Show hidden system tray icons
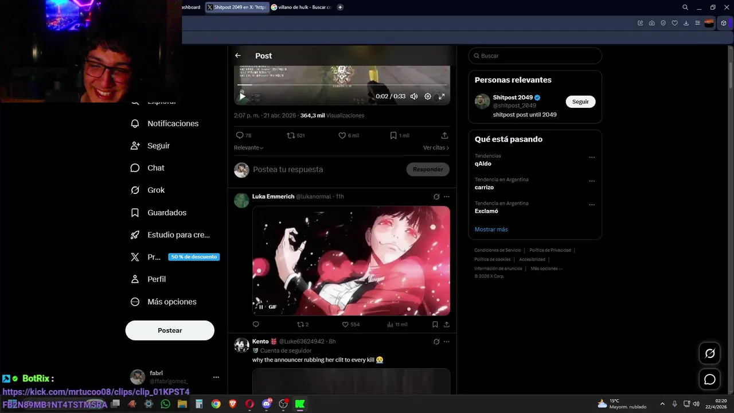 pos(662,404)
